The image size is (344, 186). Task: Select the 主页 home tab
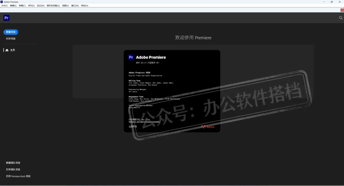coord(12,50)
